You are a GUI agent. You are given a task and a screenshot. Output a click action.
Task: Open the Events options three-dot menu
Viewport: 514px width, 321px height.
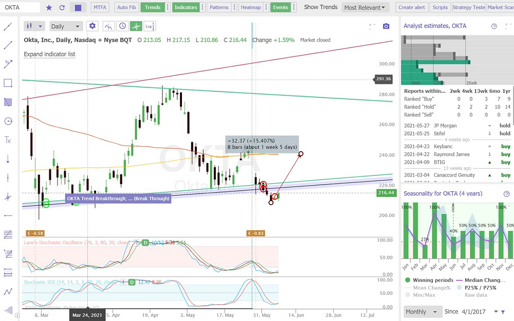[x=293, y=7]
